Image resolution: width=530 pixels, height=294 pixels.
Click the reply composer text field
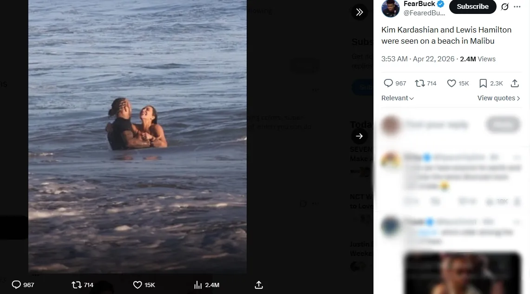pos(437,124)
